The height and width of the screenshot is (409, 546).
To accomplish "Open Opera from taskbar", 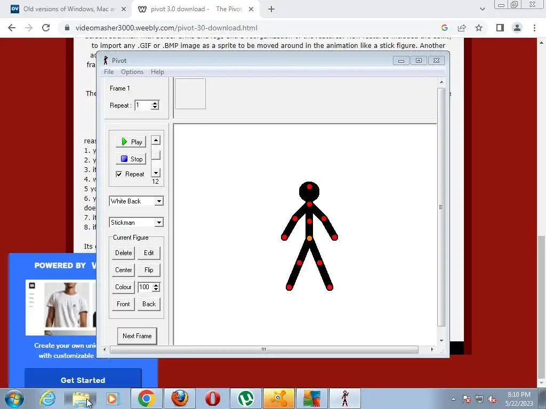I will [212, 398].
